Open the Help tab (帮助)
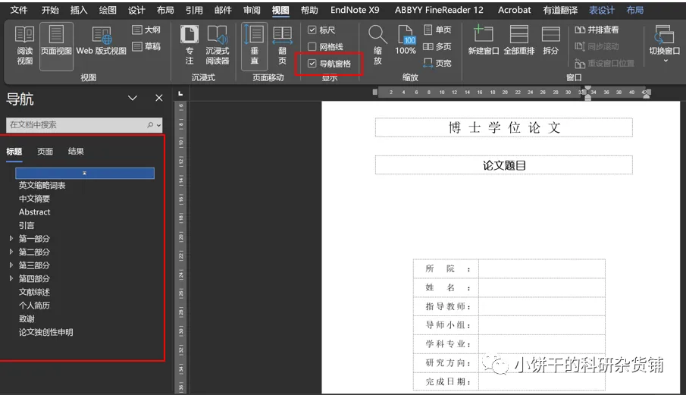The height and width of the screenshot is (395, 686). pyautogui.click(x=309, y=10)
